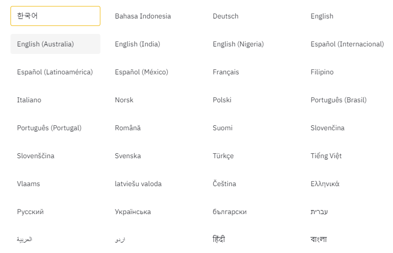Choose Italiano from language list
Image resolution: width=393 pixels, height=253 pixels.
(x=29, y=100)
